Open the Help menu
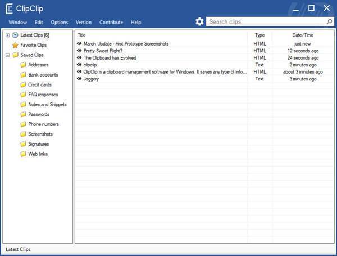The height and width of the screenshot is (256, 337). pyautogui.click(x=136, y=22)
